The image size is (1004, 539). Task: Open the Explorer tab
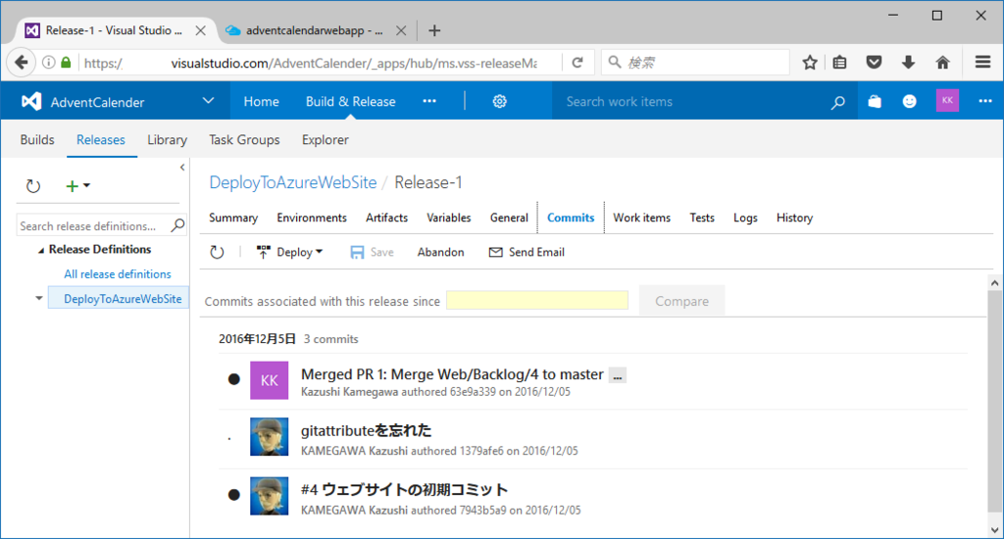(x=326, y=139)
